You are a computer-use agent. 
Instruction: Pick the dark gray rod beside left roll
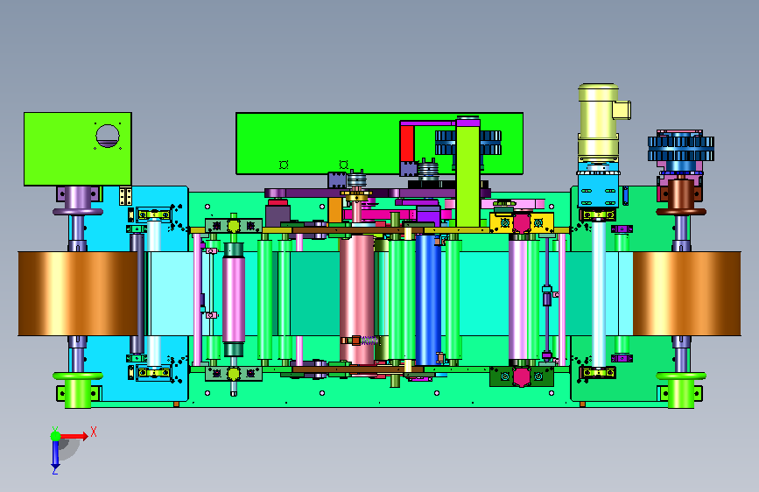coord(137,293)
